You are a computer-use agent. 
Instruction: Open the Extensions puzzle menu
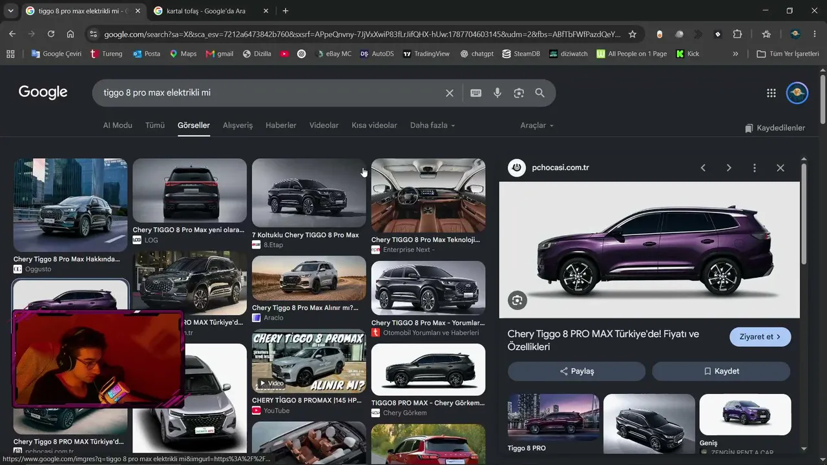pyautogui.click(x=737, y=34)
